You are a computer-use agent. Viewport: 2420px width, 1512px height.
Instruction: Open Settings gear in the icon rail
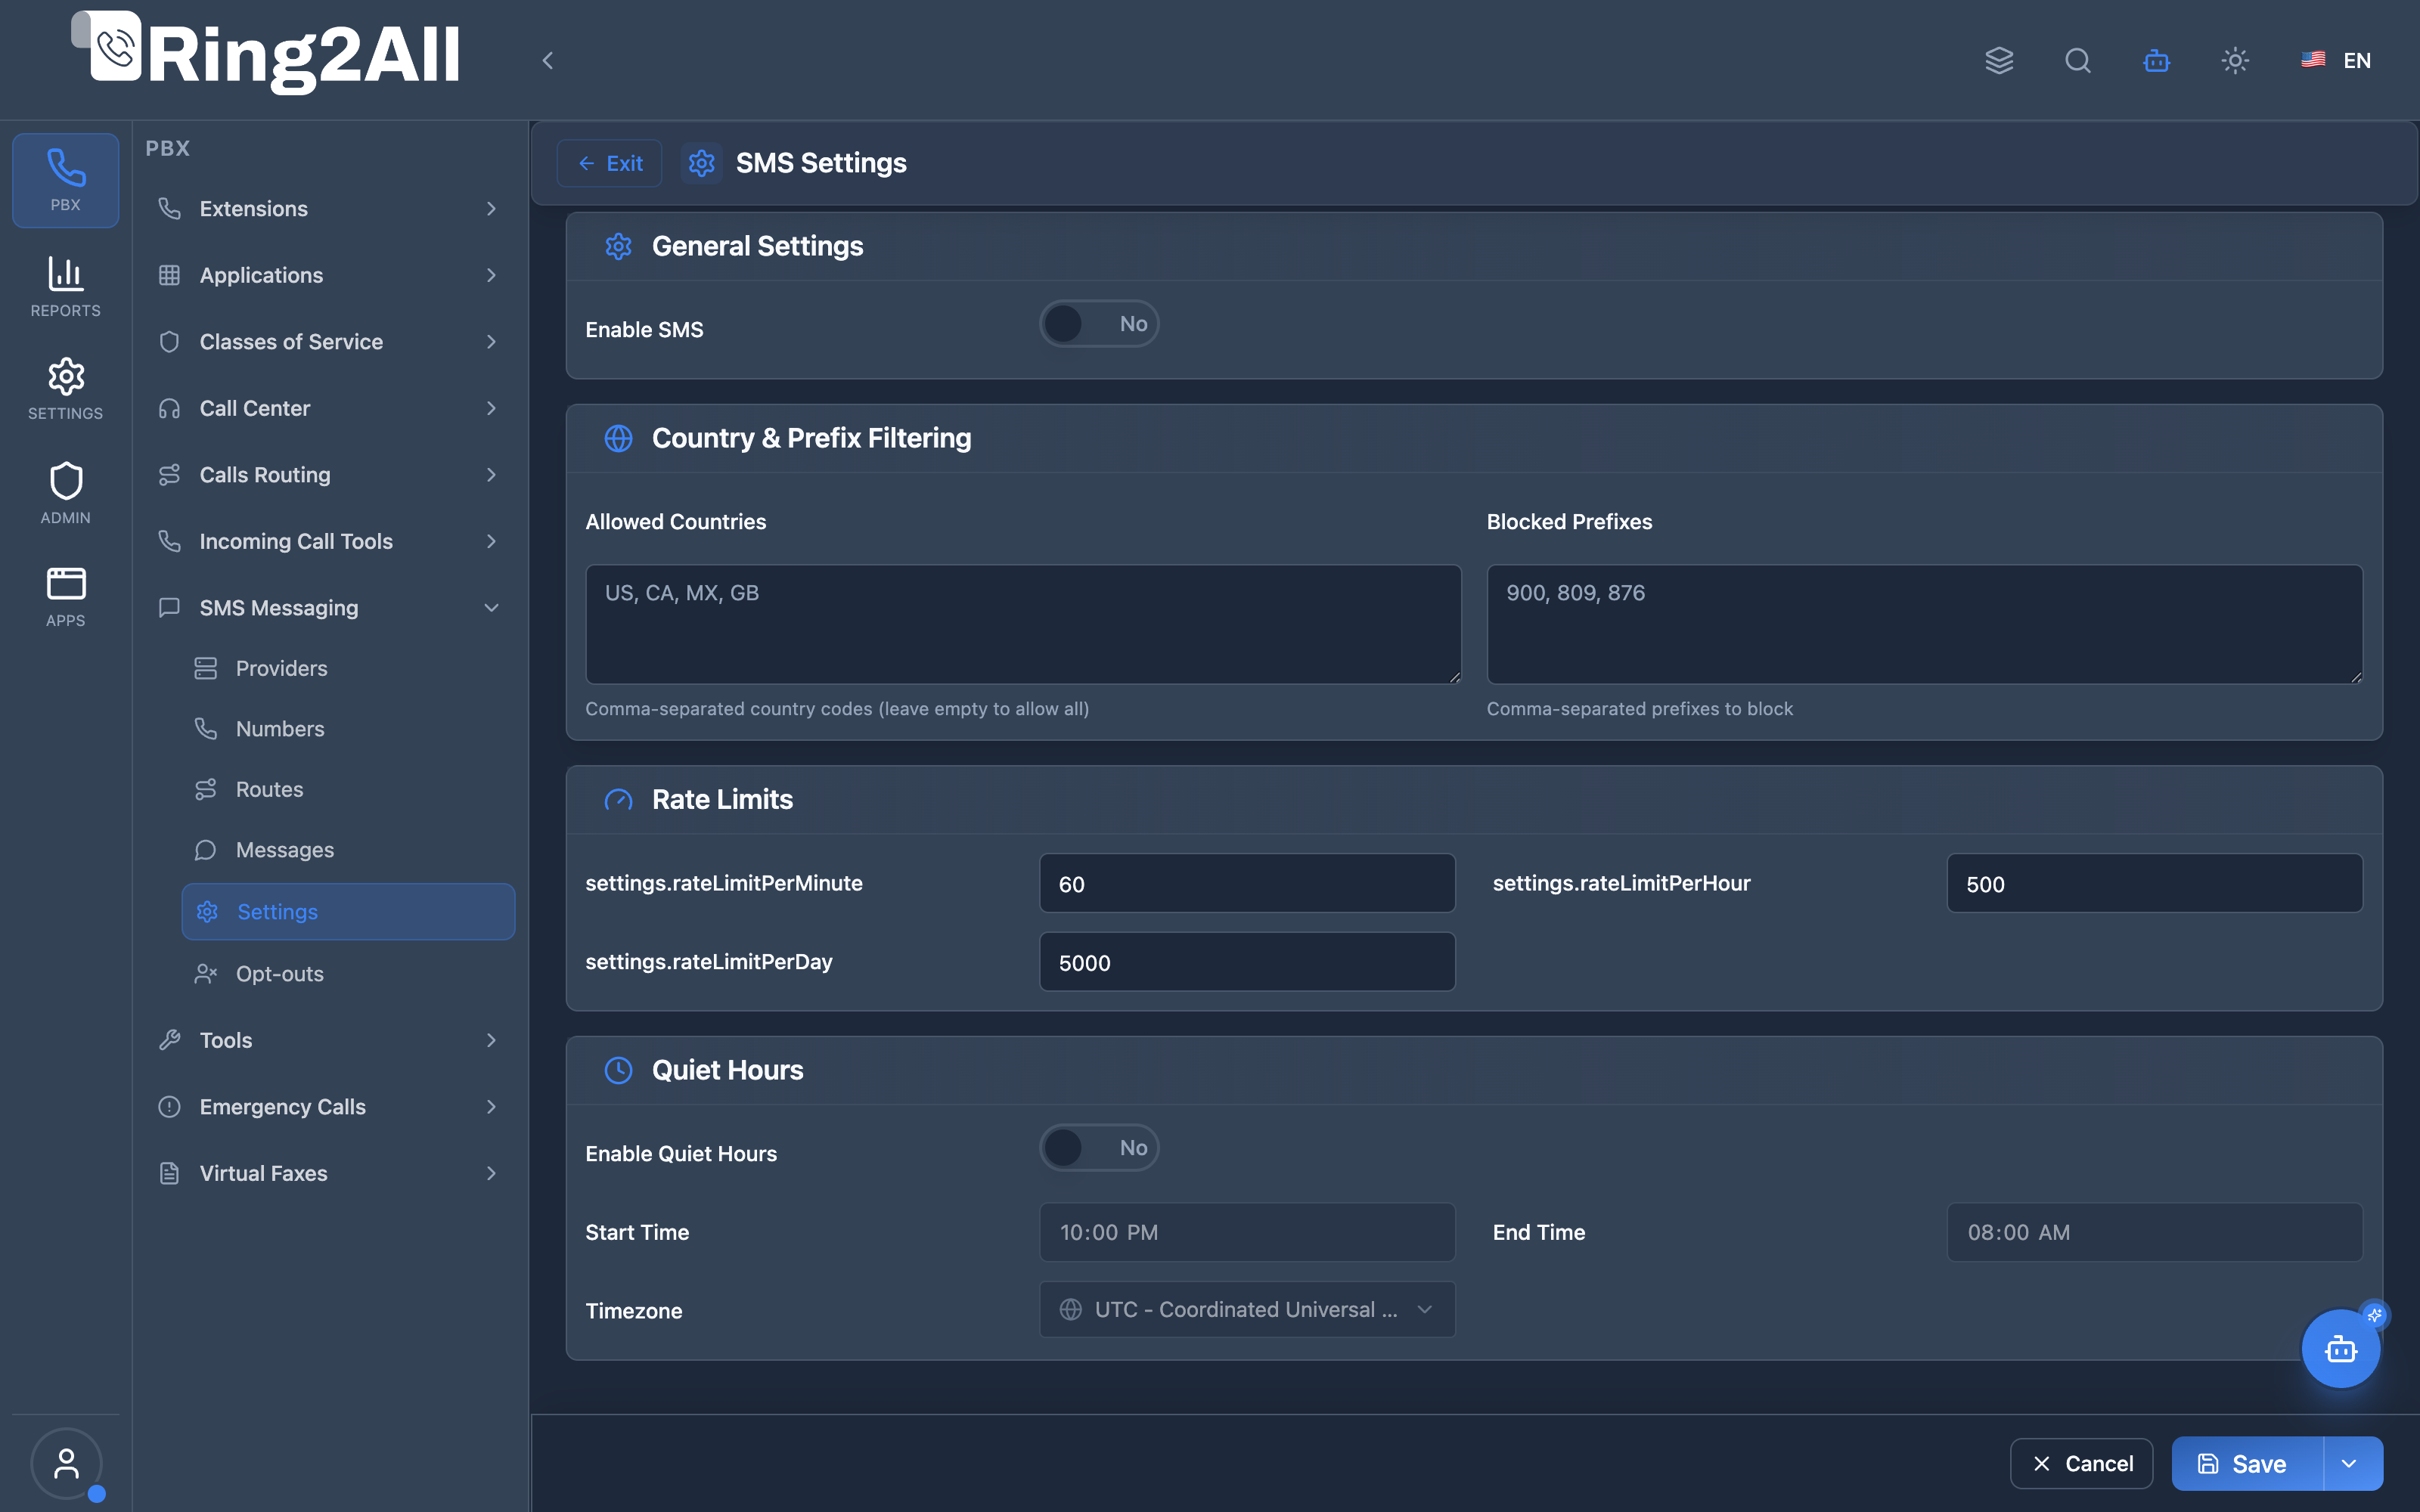tap(66, 388)
